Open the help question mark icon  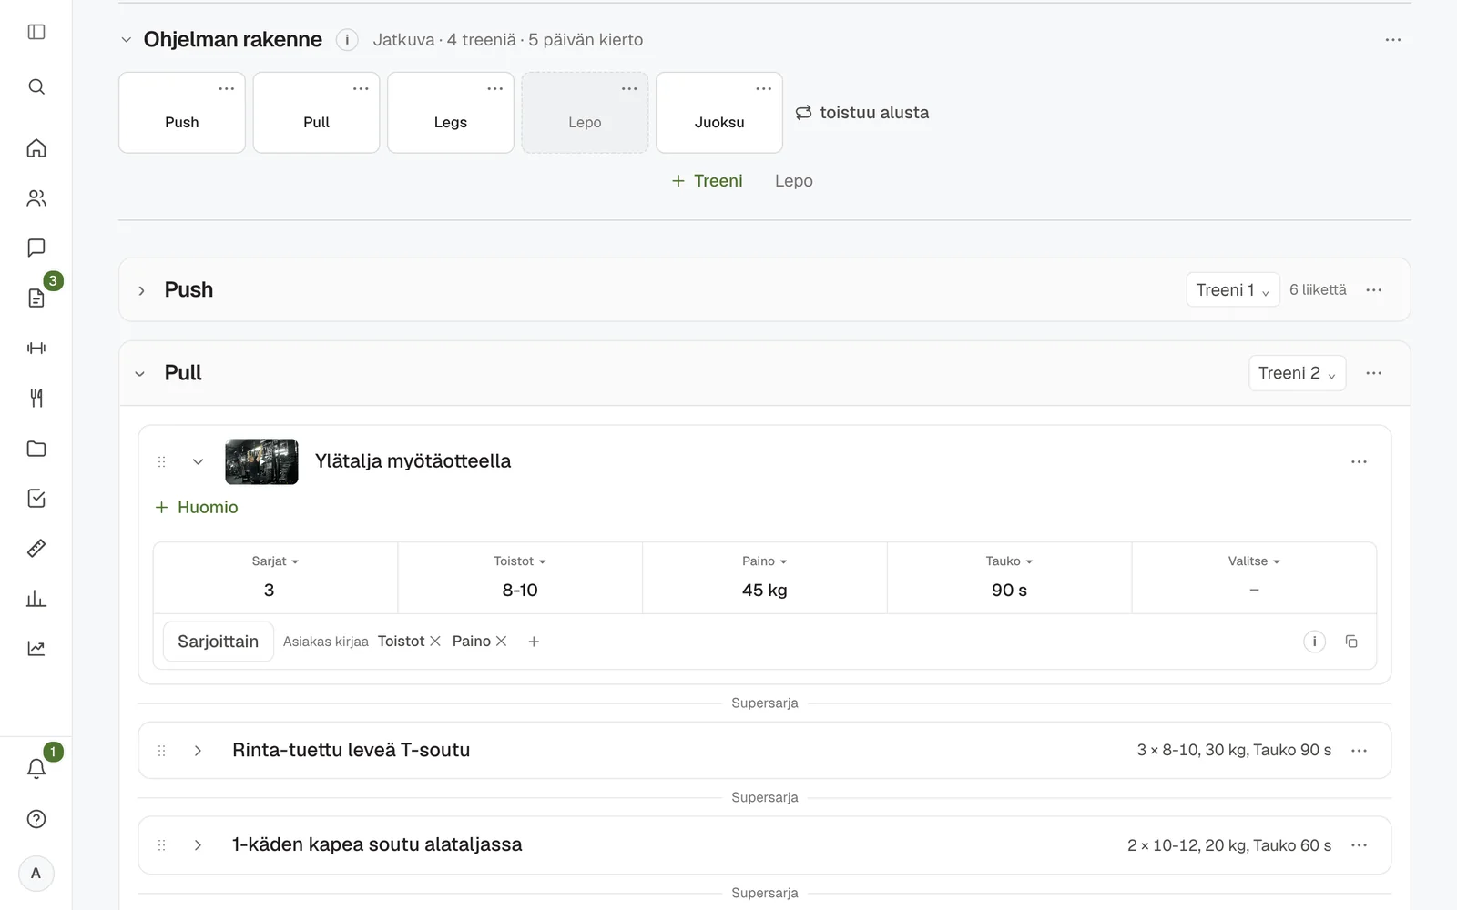[36, 819]
